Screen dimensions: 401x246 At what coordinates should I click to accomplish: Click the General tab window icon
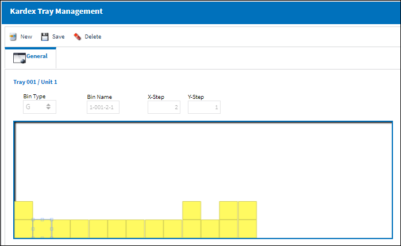[x=20, y=58]
